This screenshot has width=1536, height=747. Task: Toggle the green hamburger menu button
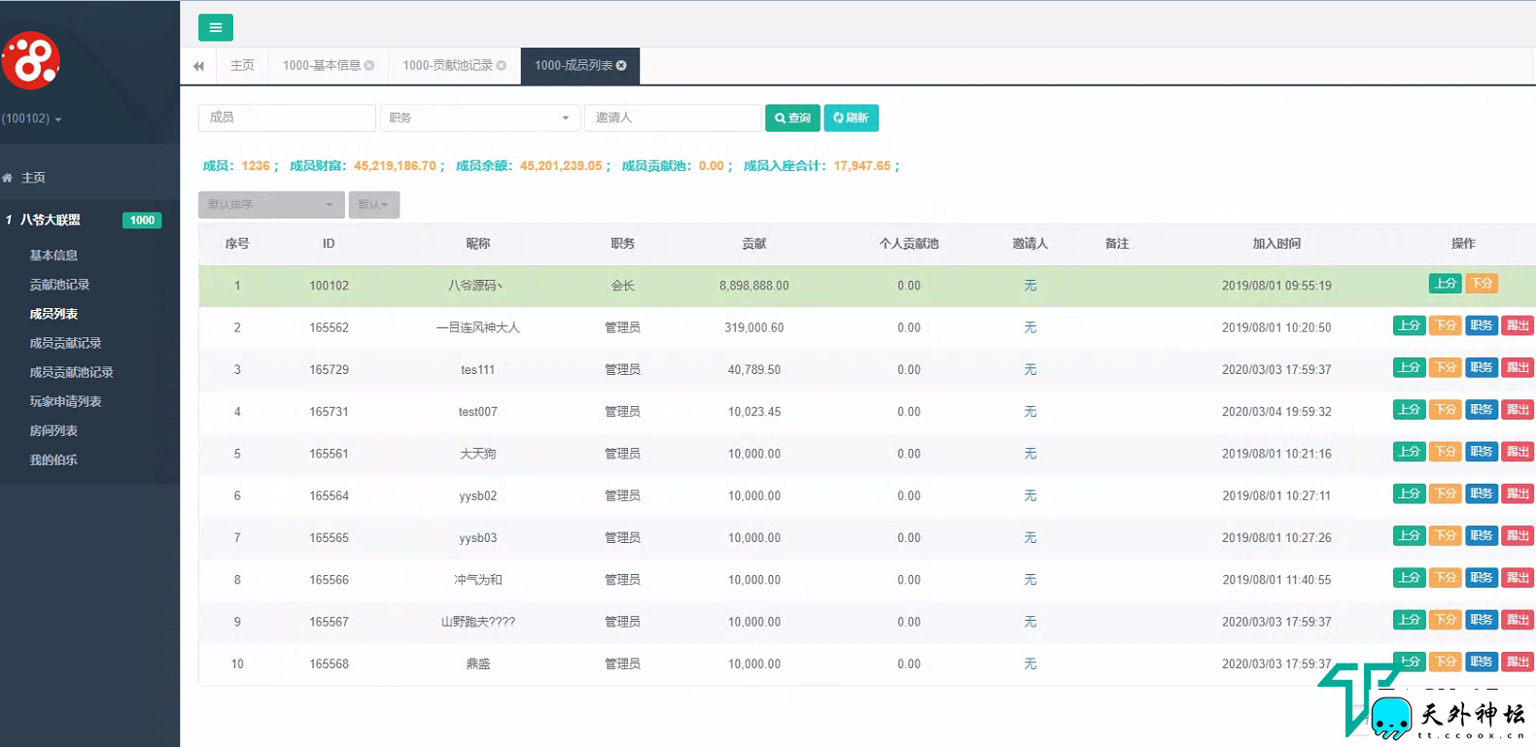[x=215, y=27]
